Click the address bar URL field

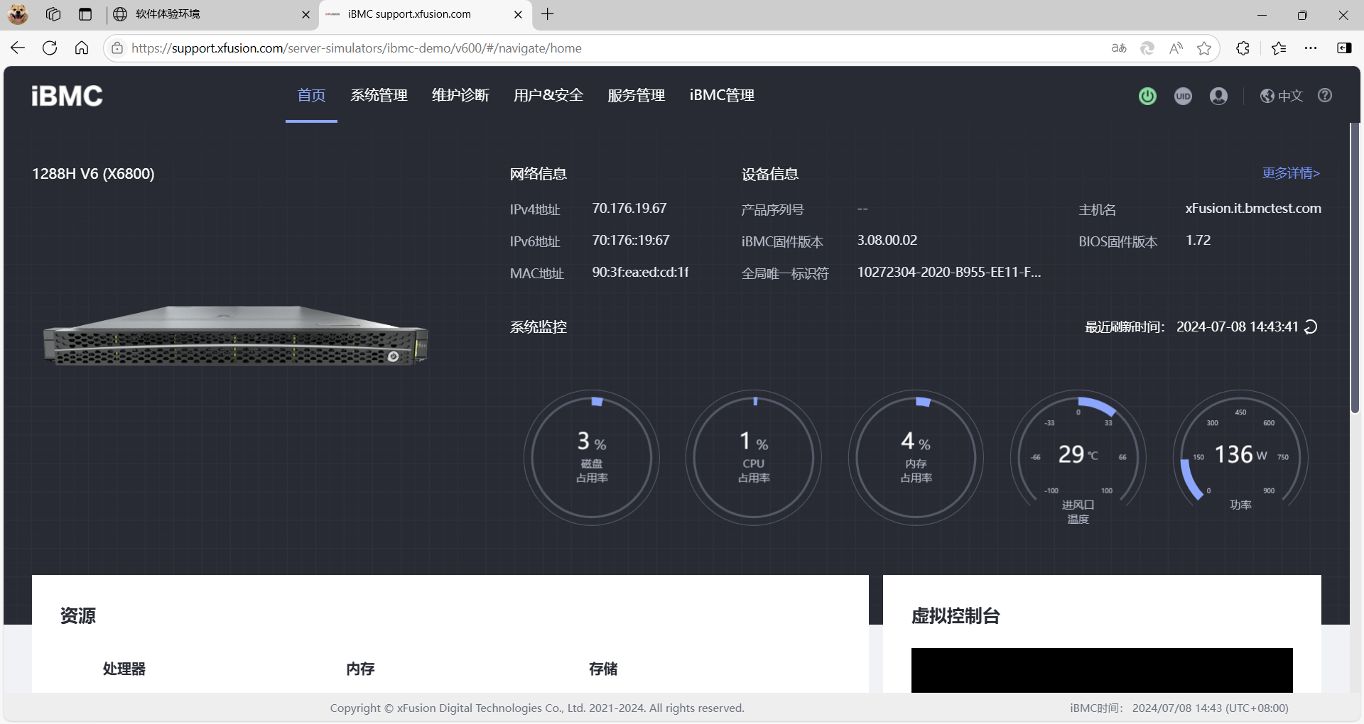[611, 48]
